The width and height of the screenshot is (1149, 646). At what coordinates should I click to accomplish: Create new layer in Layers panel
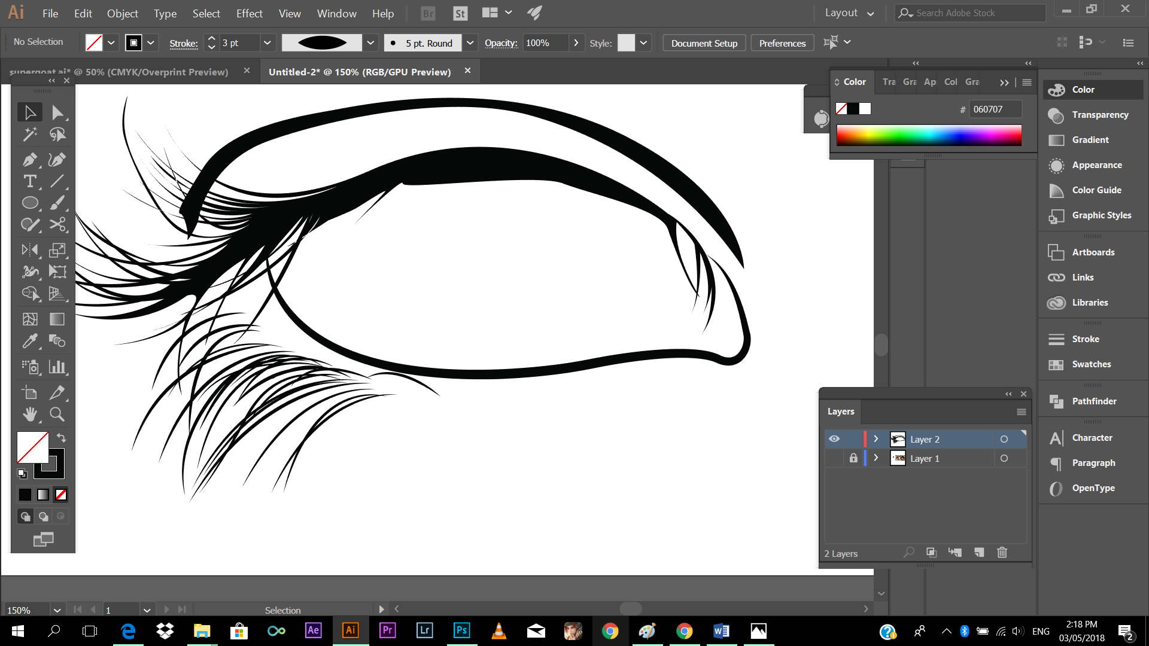tap(979, 552)
